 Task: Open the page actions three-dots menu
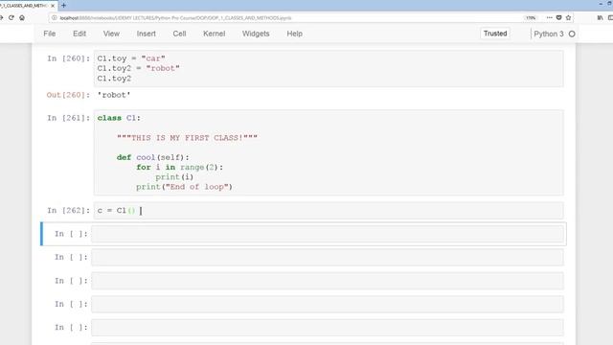[549, 17]
